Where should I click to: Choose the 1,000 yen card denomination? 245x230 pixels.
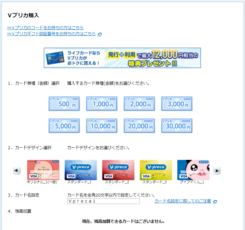coord(102,104)
